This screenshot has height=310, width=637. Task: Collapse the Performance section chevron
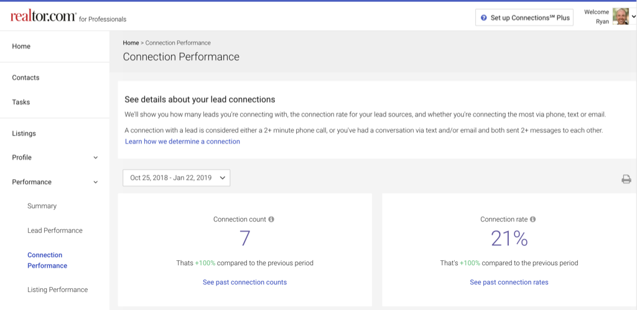(96, 182)
